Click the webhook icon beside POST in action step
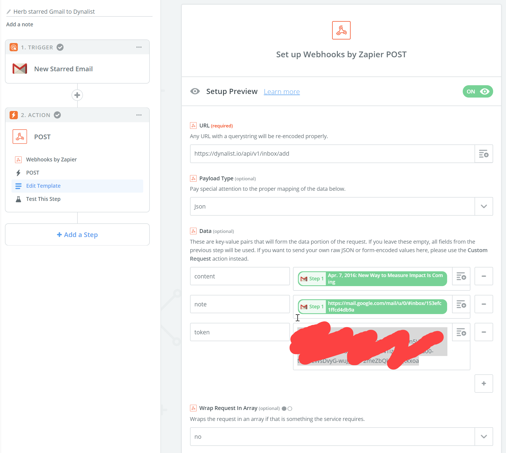 tap(20, 136)
